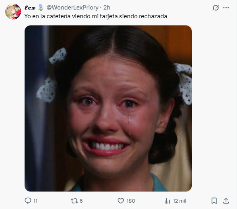Open the view analytics bar chart icon
The width and height of the screenshot is (237, 209).
pos(167,201)
